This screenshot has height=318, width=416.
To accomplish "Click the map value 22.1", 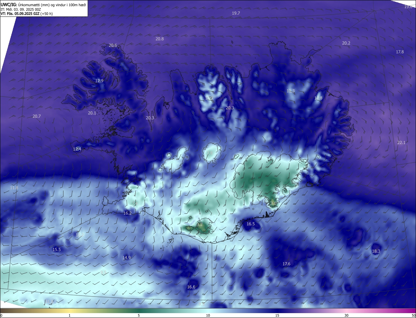I will [x=401, y=142].
